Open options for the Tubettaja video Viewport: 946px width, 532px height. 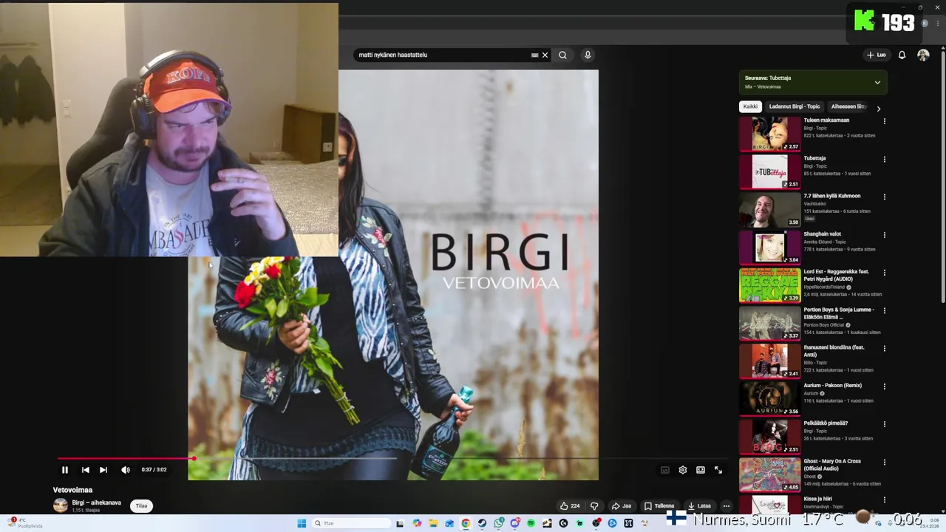click(x=884, y=159)
